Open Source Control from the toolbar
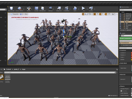 point(19,9)
